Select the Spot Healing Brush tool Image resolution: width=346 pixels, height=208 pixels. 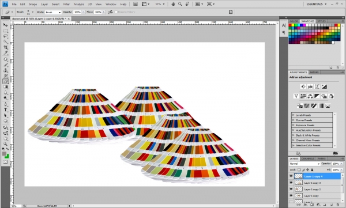pyautogui.click(x=5, y=59)
